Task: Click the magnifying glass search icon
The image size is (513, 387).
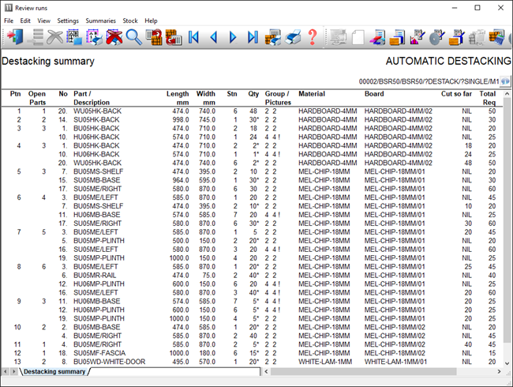Action: tap(133, 36)
